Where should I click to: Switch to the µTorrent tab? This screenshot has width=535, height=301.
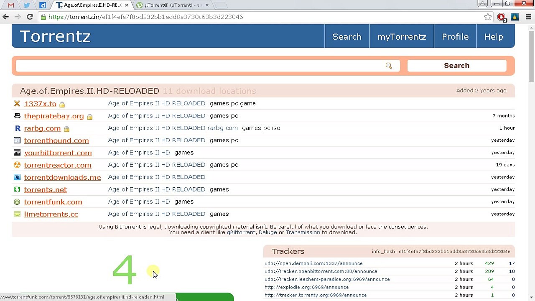point(173,5)
